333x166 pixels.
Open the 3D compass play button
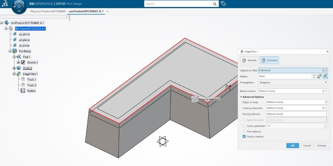coord(19,7)
